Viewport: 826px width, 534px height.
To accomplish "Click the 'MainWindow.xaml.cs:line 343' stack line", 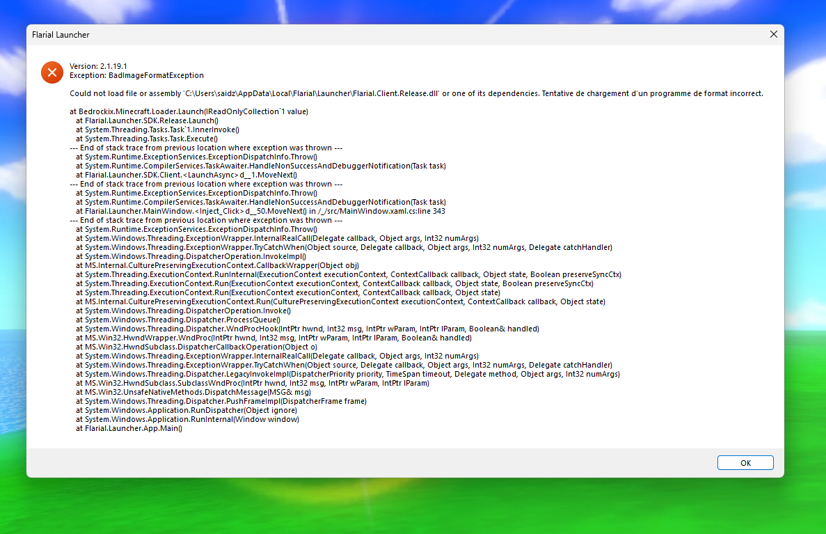I will pos(260,211).
